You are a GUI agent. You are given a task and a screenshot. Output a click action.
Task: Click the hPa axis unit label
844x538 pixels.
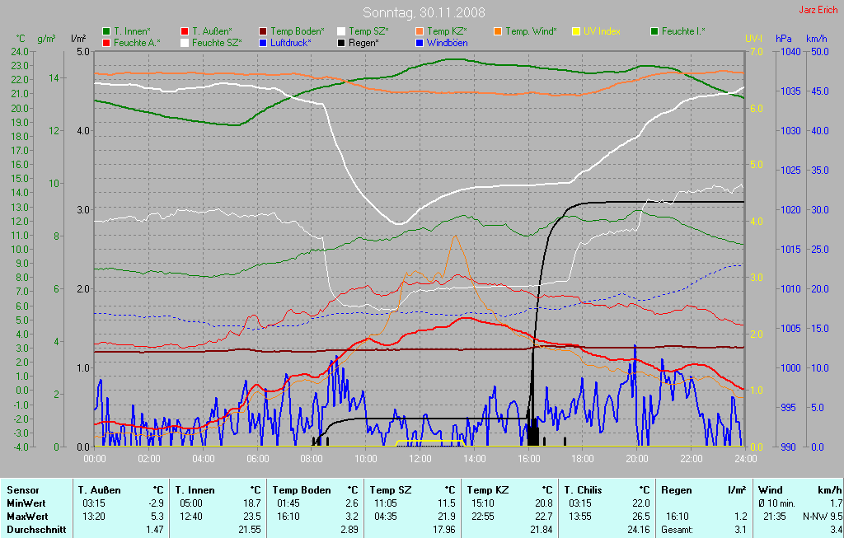coord(783,39)
